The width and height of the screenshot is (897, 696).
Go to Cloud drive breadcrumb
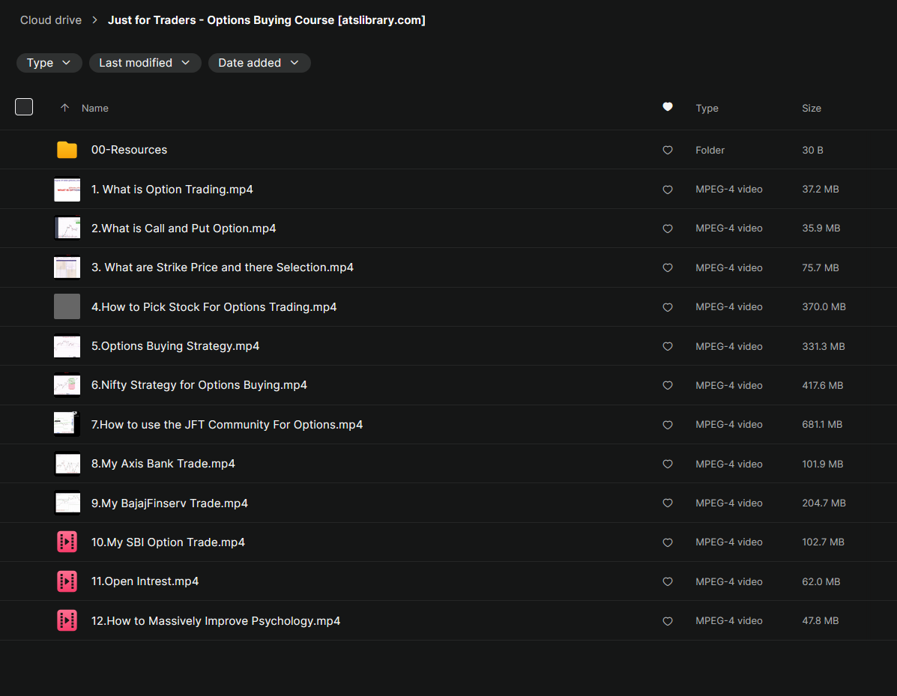click(x=51, y=20)
